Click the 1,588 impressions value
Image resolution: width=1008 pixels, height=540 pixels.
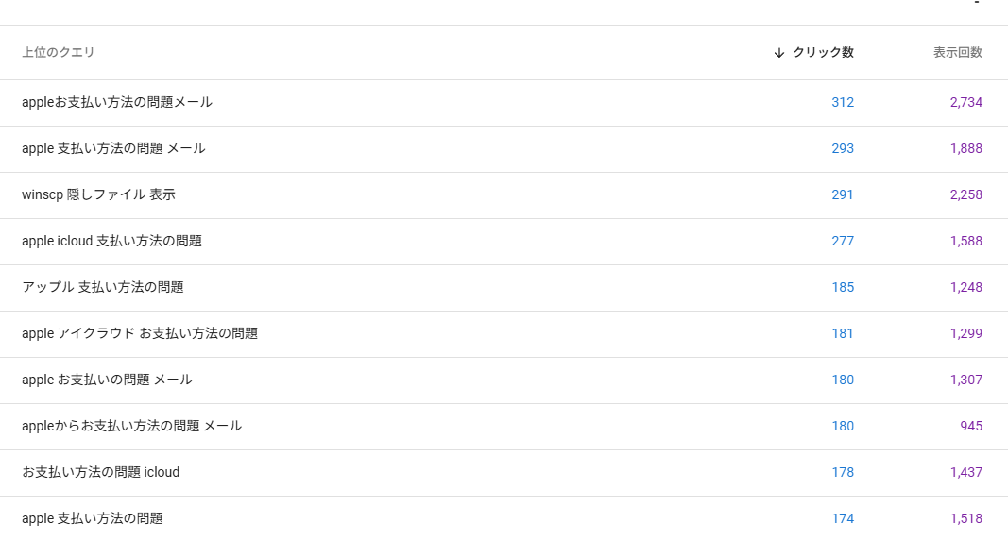[x=965, y=241]
